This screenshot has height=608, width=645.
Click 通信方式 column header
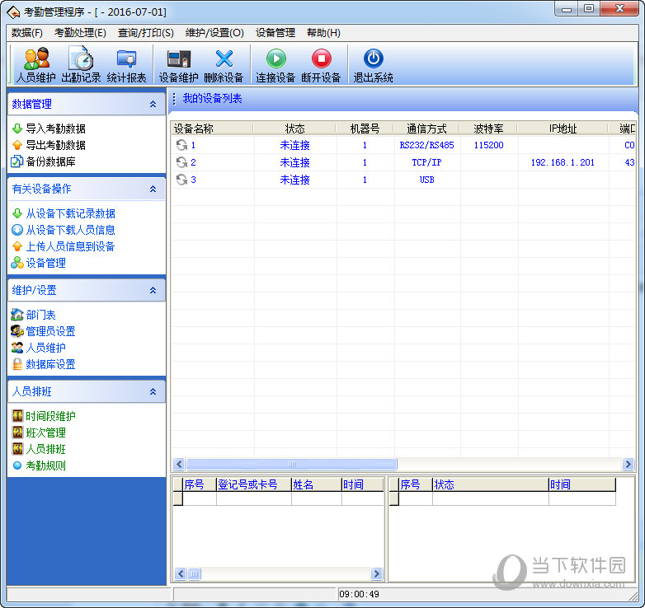coord(426,129)
